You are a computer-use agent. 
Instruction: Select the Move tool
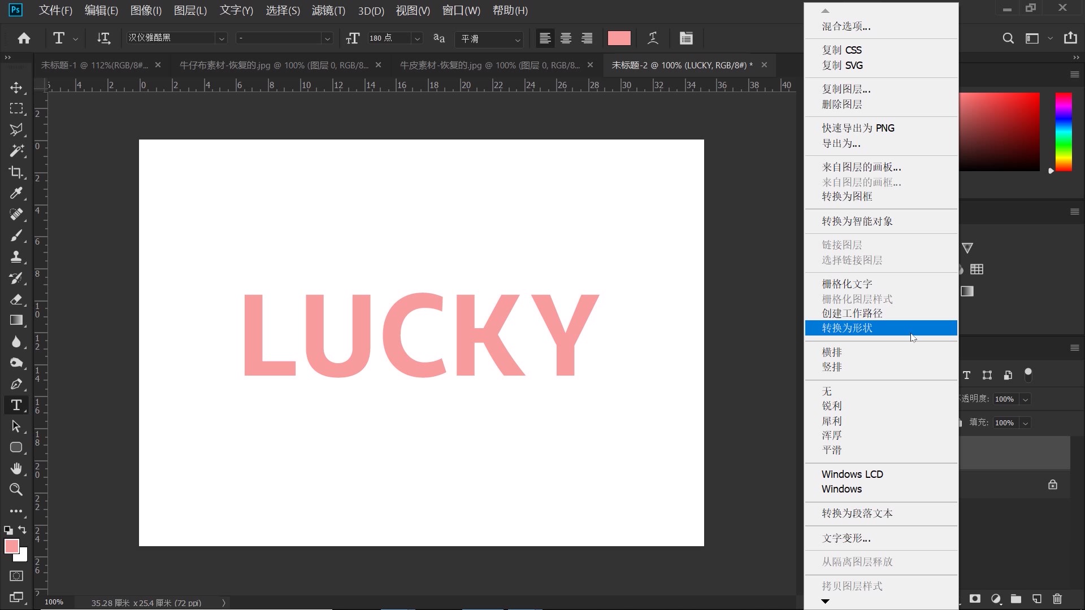point(16,88)
